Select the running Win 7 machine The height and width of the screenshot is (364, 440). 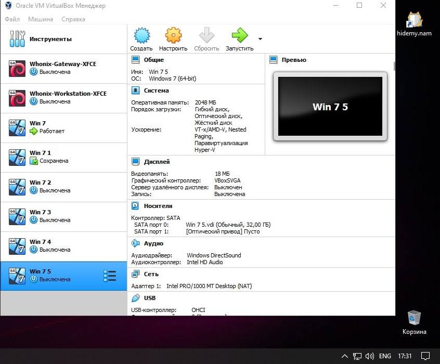tap(63, 128)
